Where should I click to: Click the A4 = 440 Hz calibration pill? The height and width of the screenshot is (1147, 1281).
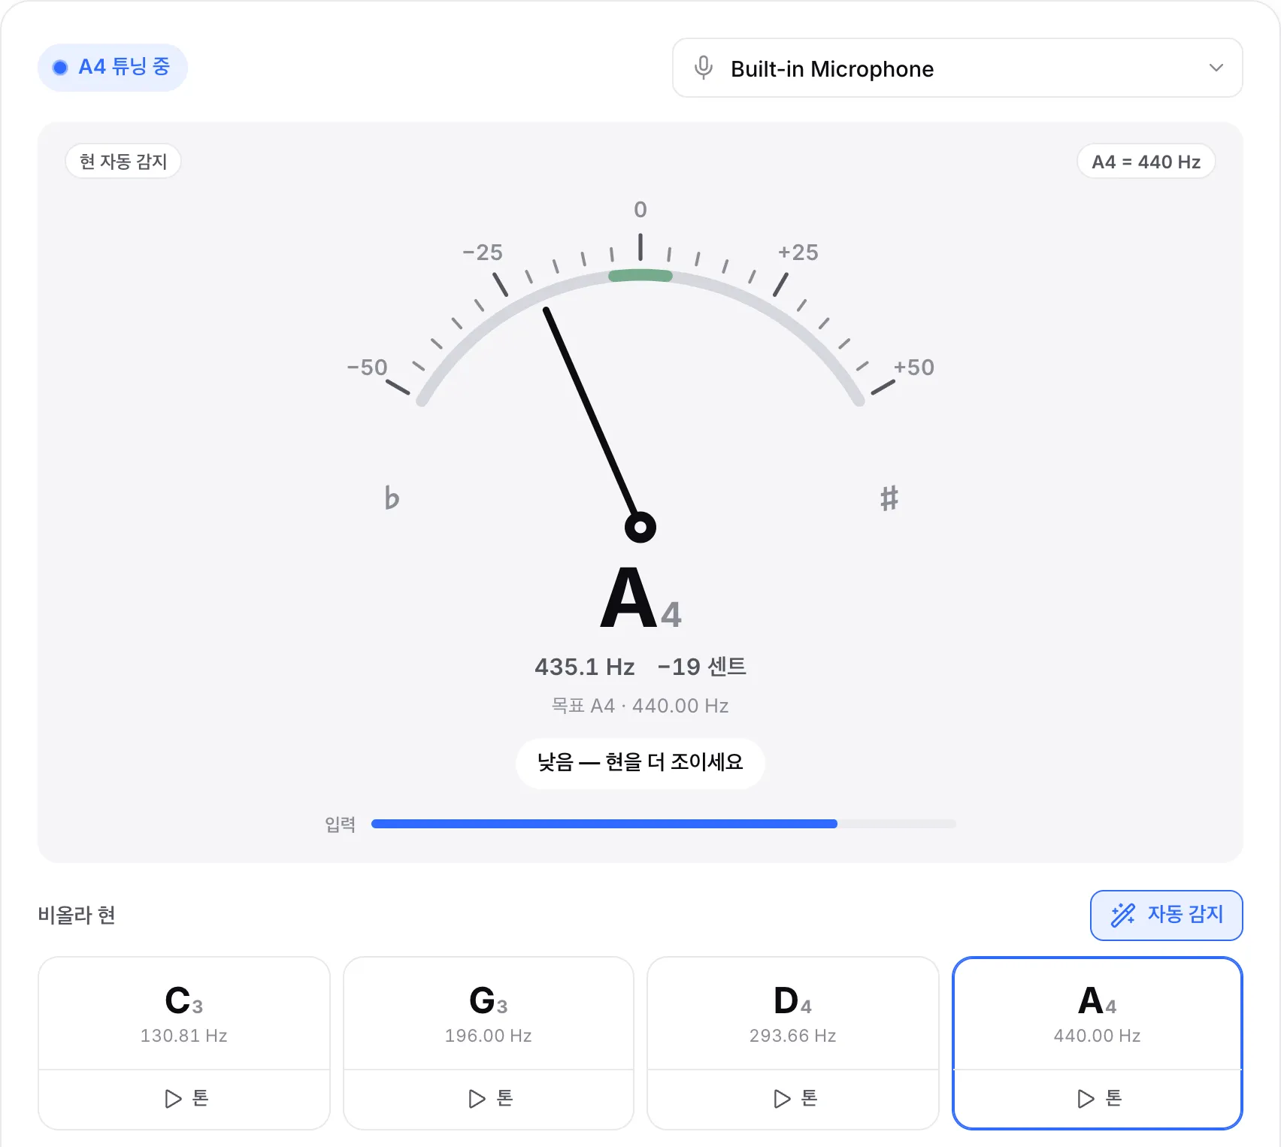[1146, 162]
